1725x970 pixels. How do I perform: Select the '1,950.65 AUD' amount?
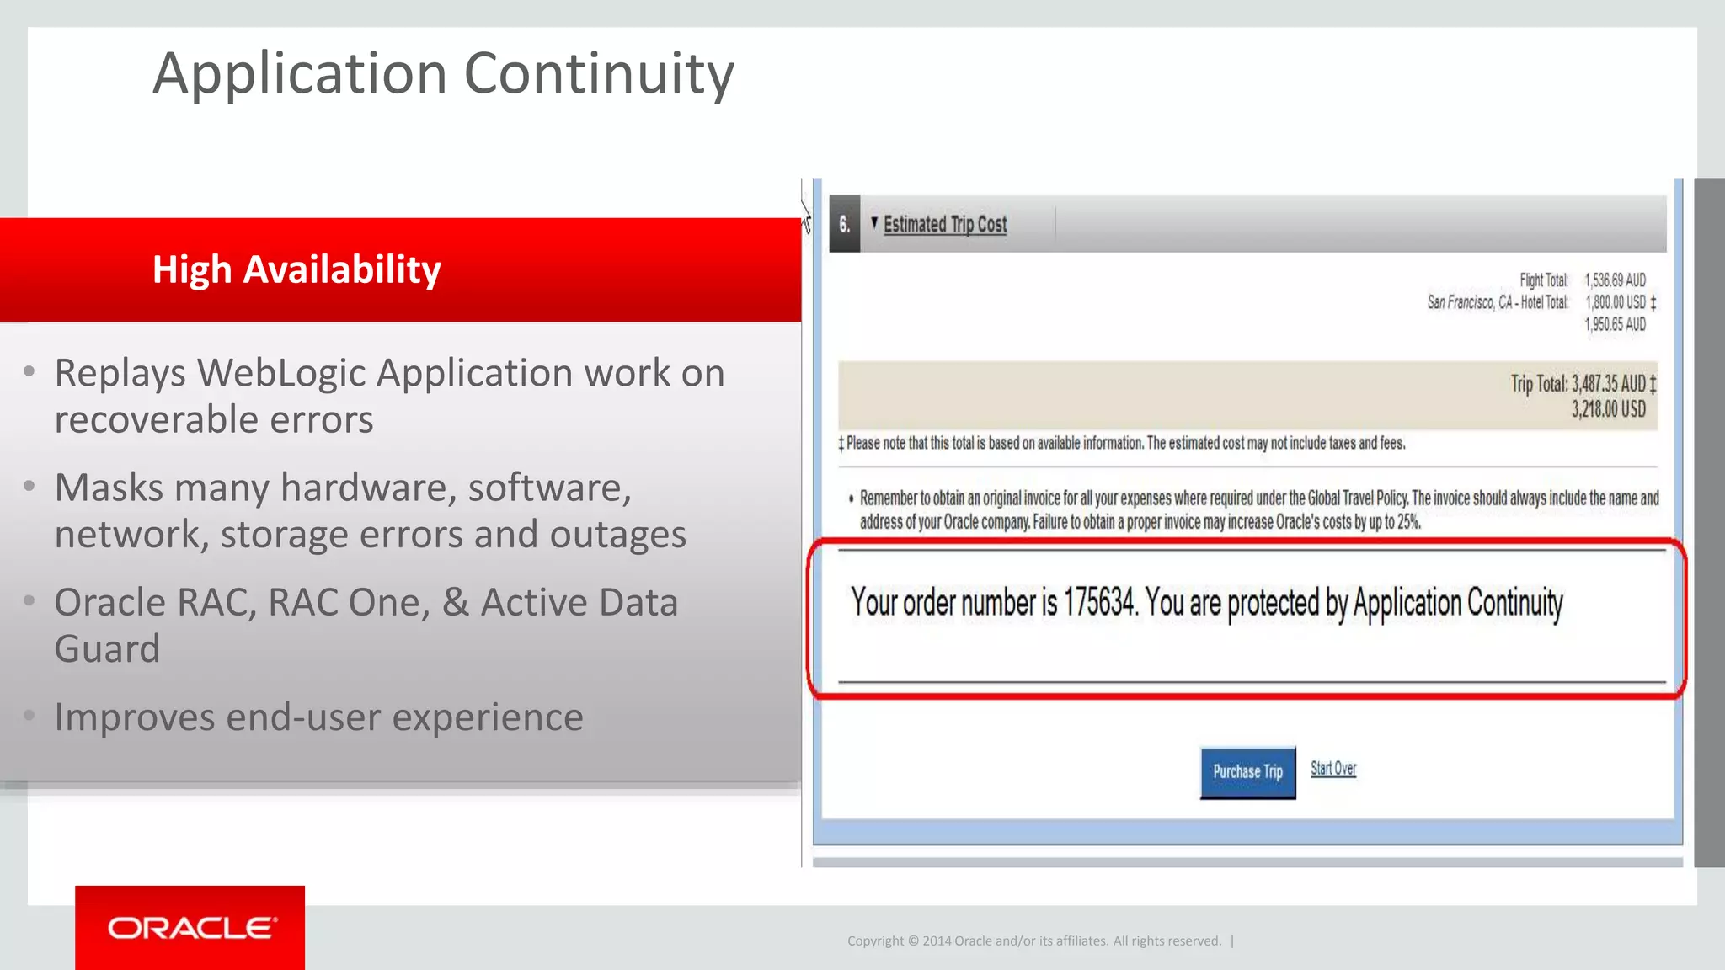coord(1615,324)
